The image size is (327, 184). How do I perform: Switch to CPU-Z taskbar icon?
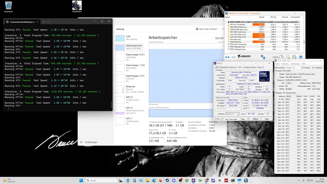(x=193, y=180)
